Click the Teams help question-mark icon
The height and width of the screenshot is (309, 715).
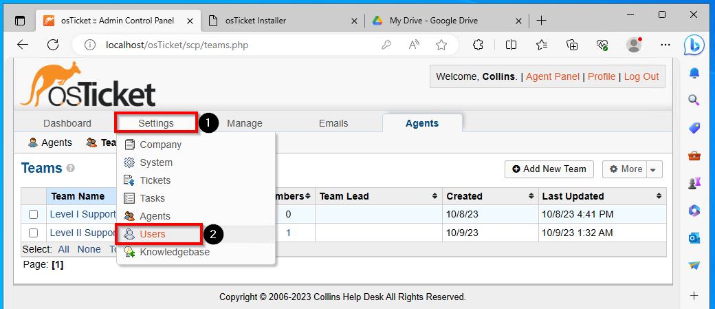click(71, 169)
